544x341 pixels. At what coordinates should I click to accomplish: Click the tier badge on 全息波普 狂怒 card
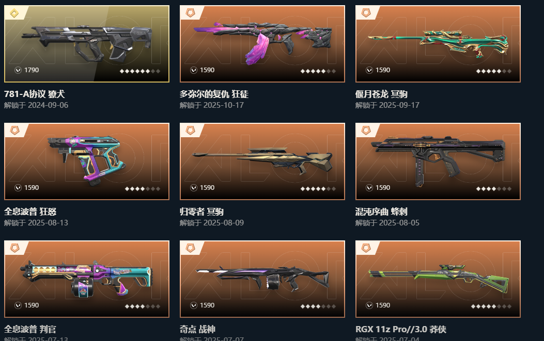pos(14,131)
